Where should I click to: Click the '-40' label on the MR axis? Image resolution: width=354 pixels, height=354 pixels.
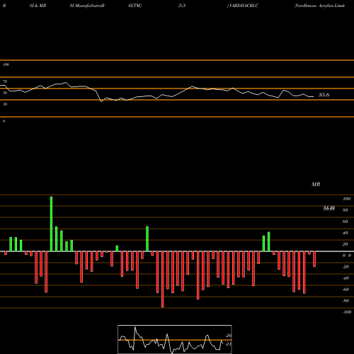click(346, 278)
